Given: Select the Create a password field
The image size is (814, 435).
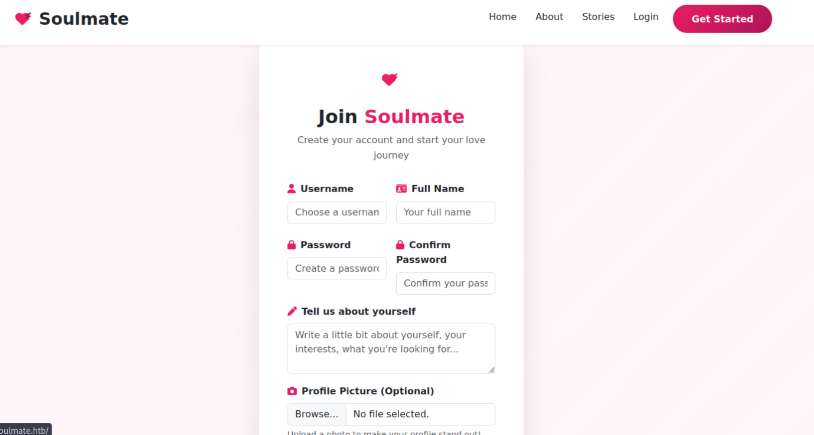Looking at the screenshot, I should coord(337,268).
